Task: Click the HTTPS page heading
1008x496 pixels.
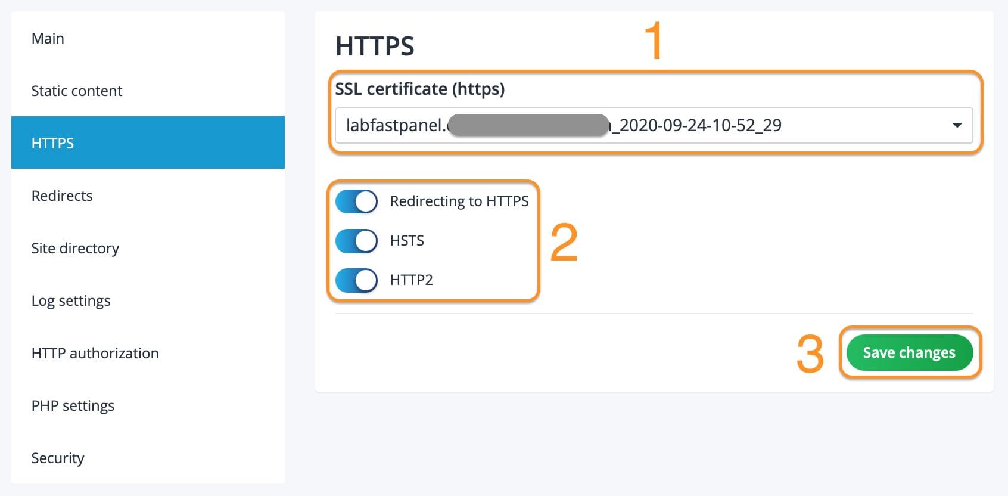Action: 375,46
